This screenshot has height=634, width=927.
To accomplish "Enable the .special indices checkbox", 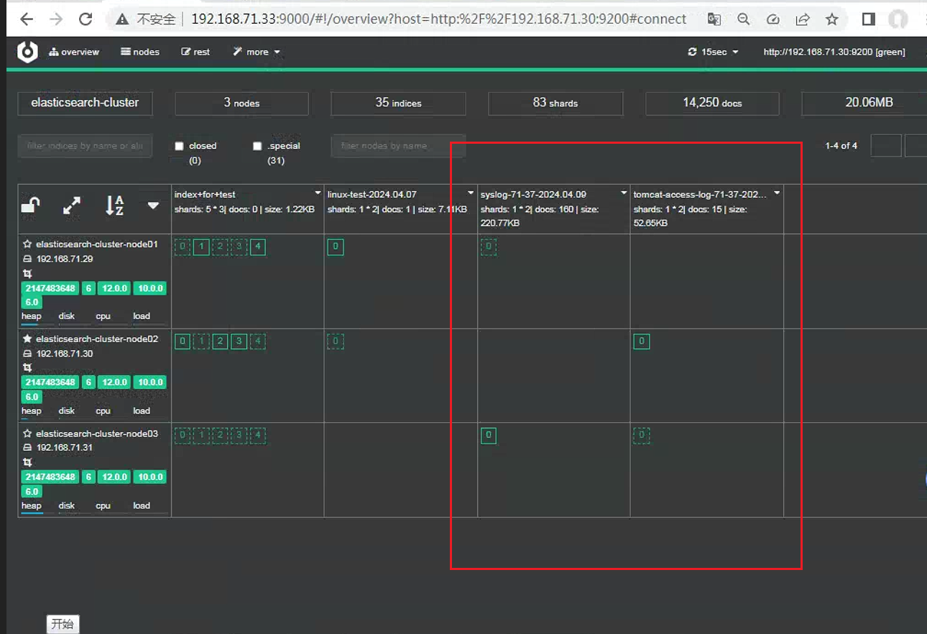I will tap(257, 146).
